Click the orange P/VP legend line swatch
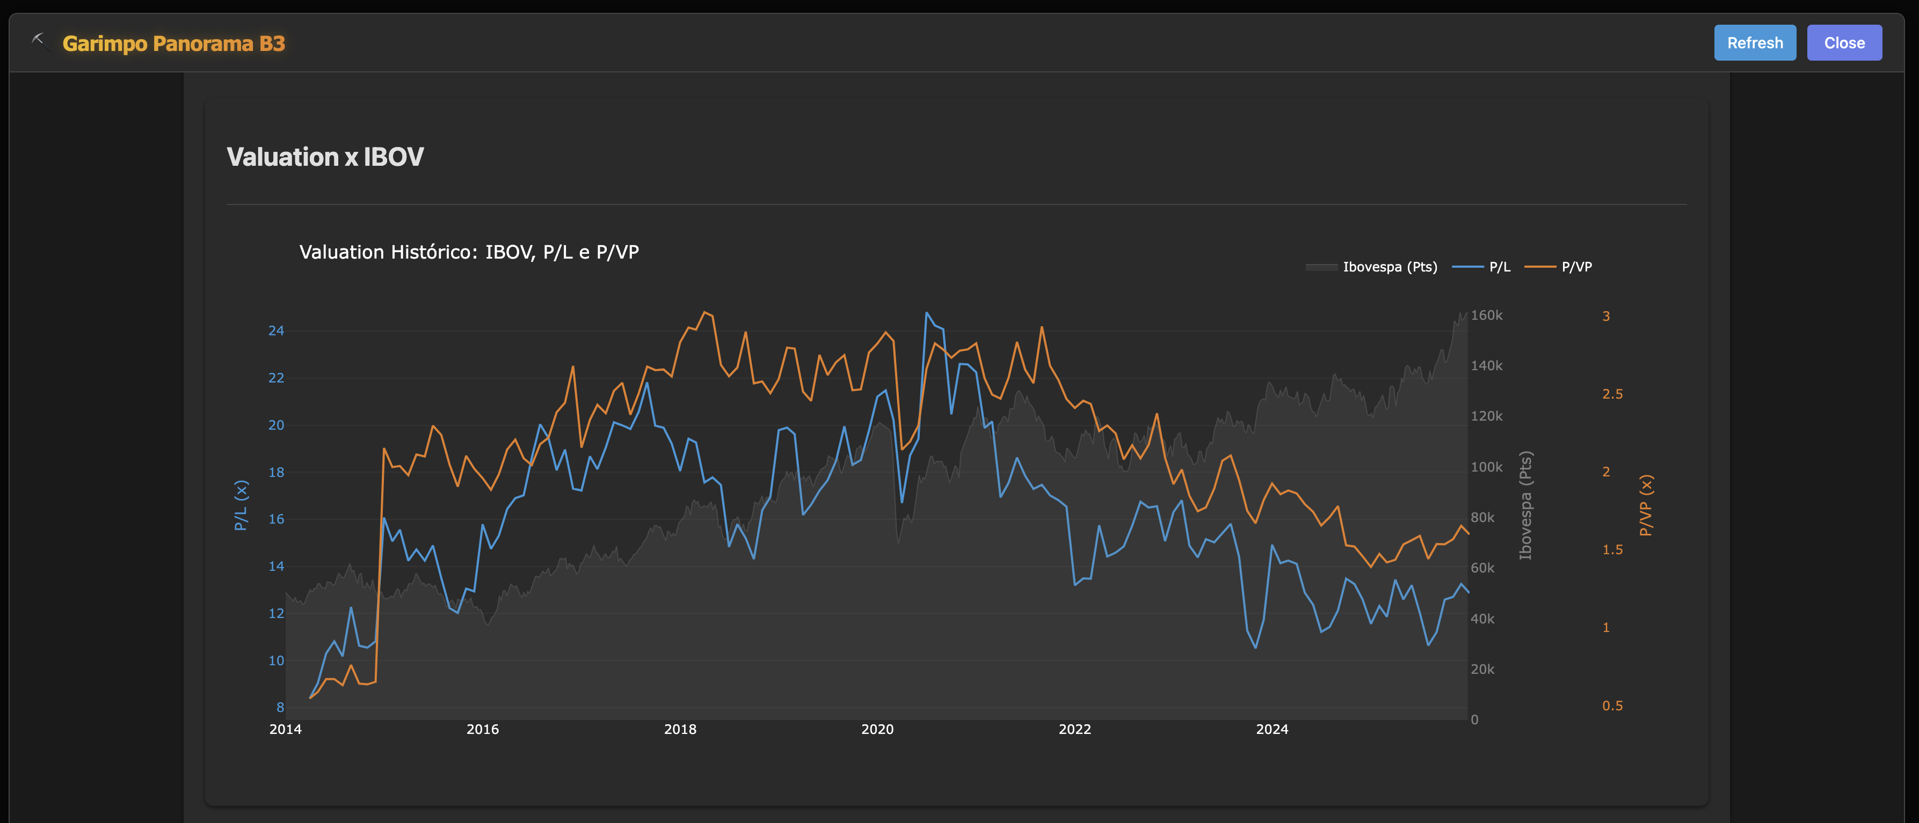Viewport: 1919px width, 823px height. point(1540,267)
